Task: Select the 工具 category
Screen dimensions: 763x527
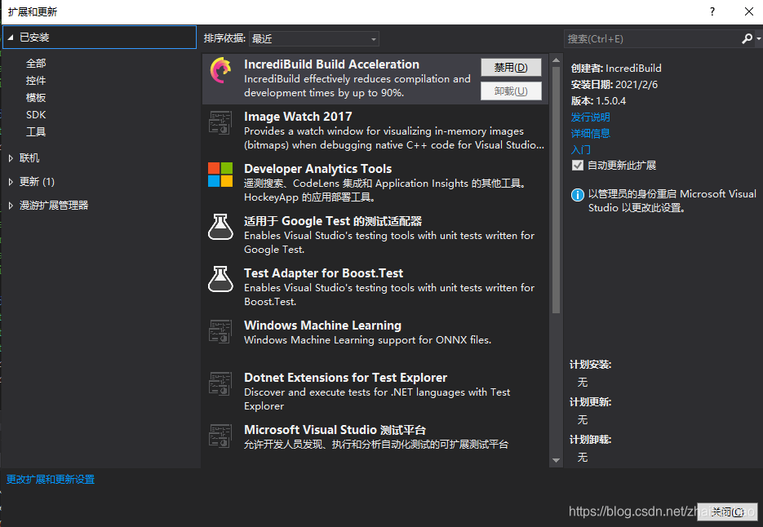Action: click(36, 132)
